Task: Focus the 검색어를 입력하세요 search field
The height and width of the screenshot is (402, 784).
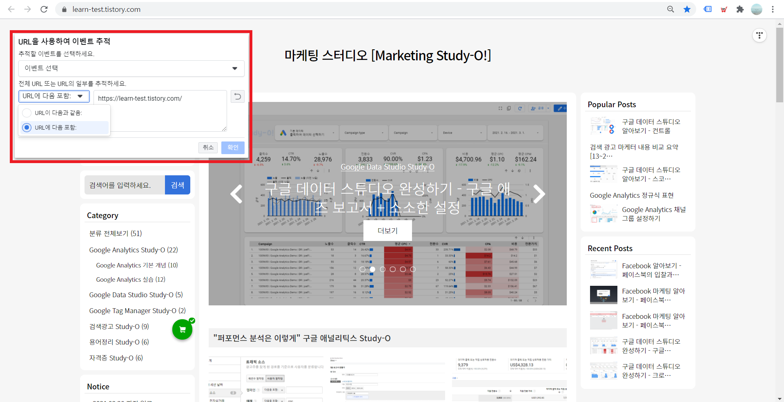Action: click(125, 185)
